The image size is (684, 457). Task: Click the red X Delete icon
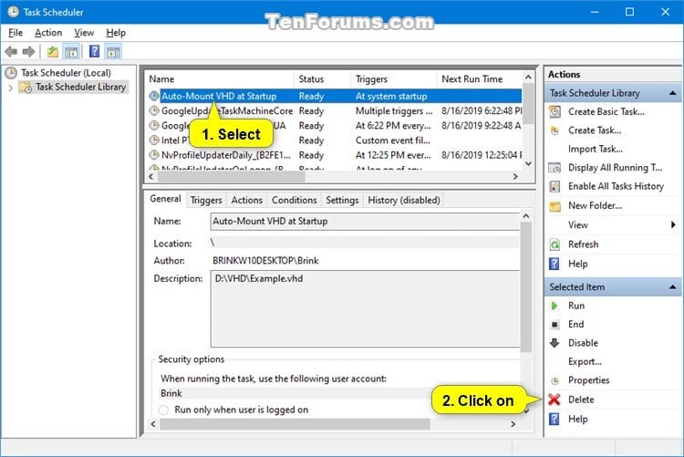(x=554, y=400)
